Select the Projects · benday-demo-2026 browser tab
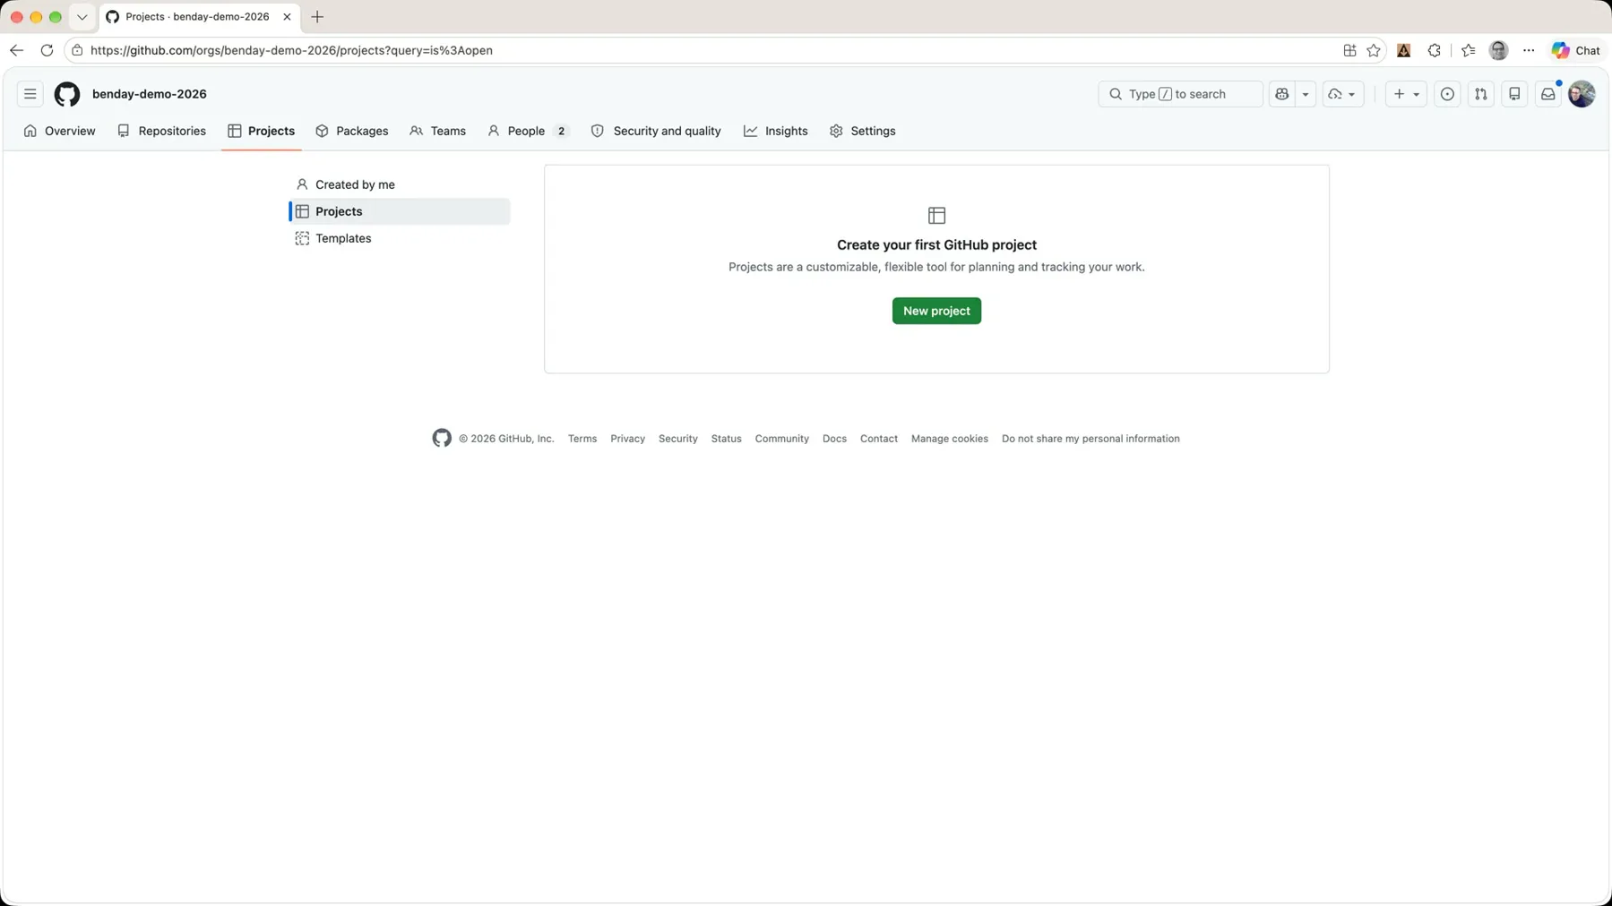The width and height of the screenshot is (1612, 906). click(x=199, y=17)
